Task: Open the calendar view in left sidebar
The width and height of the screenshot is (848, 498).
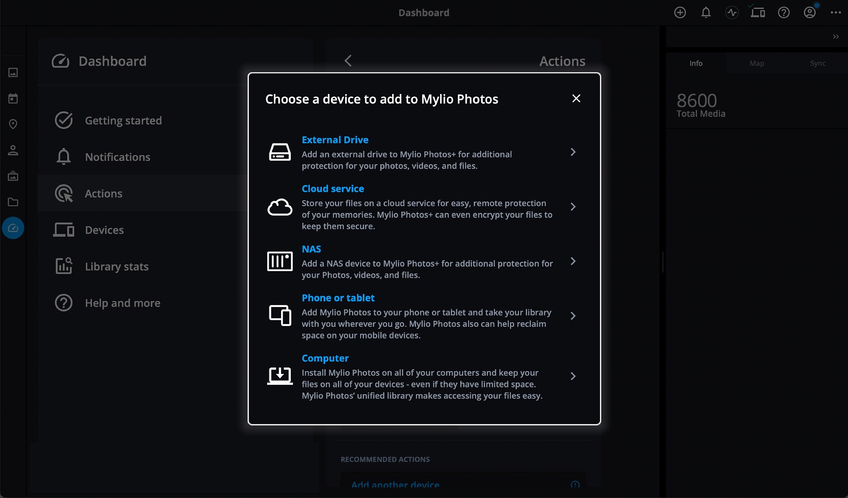Action: point(13,99)
